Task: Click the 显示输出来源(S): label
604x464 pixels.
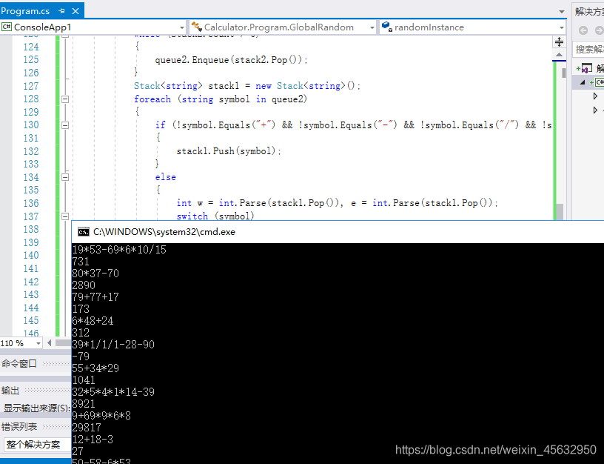Action: 37,408
